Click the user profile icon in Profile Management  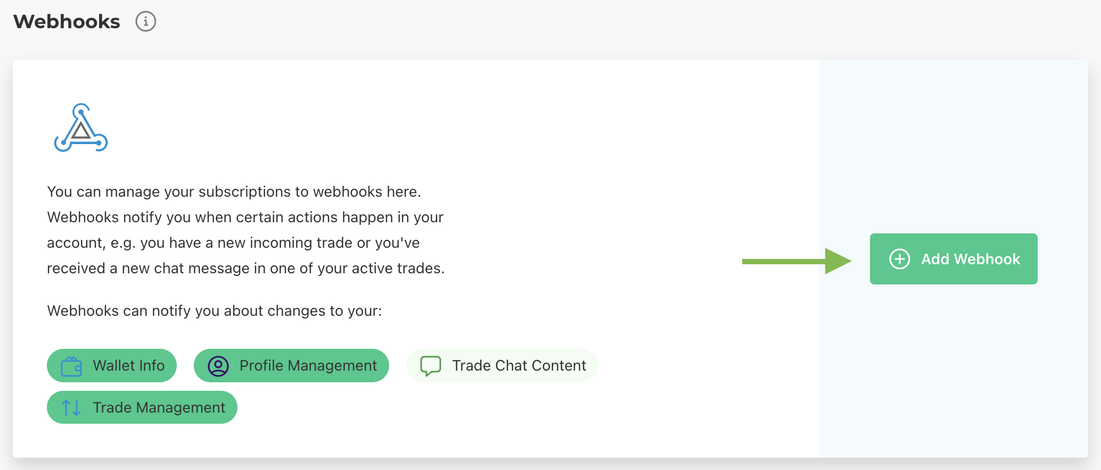point(218,366)
